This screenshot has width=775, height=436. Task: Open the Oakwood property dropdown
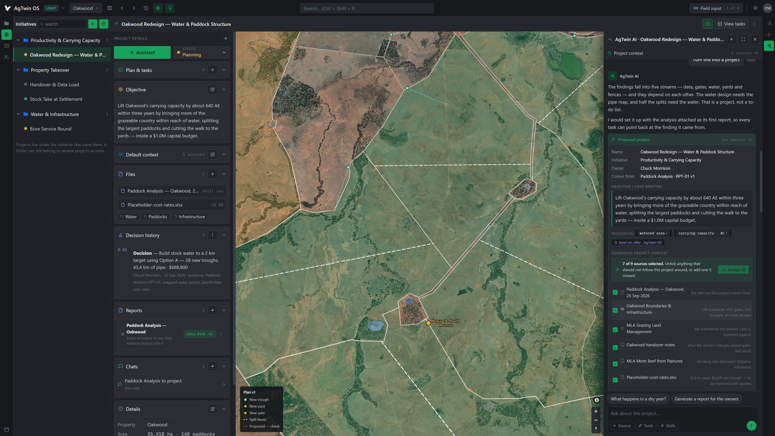pyautogui.click(x=86, y=8)
